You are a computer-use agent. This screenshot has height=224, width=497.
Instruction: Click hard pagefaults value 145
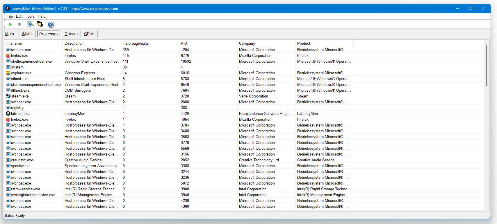126,56
